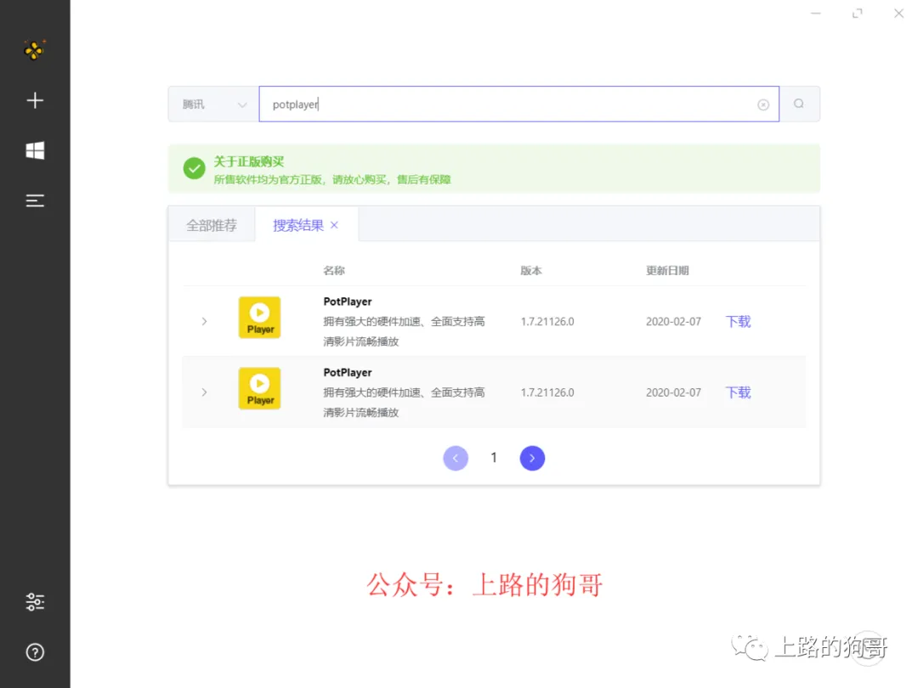
Task: Click 下载 for the first PotPlayer row
Action: pos(739,321)
